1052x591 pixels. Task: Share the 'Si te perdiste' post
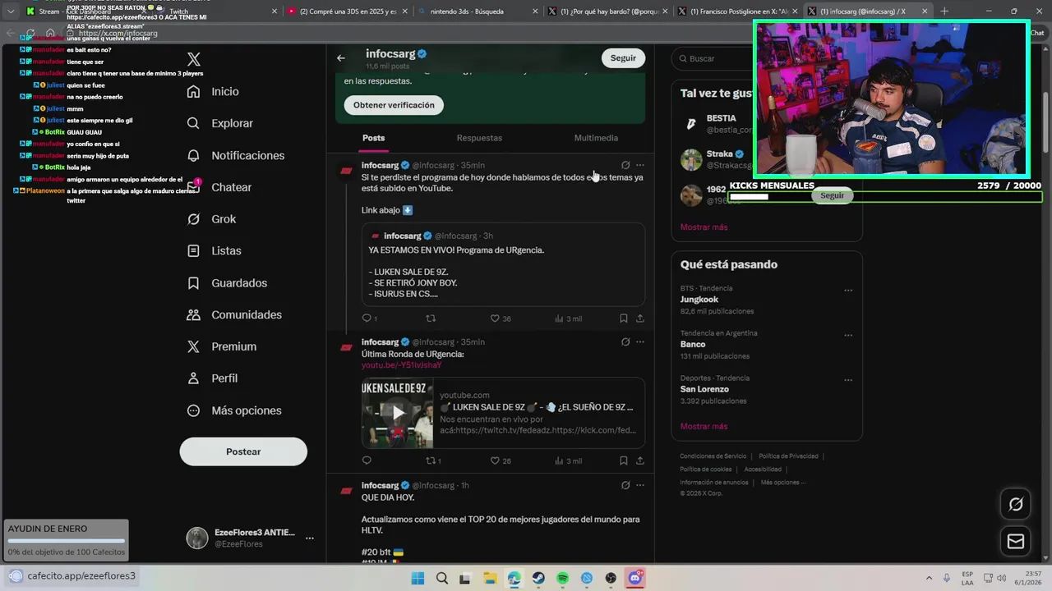pyautogui.click(x=640, y=318)
